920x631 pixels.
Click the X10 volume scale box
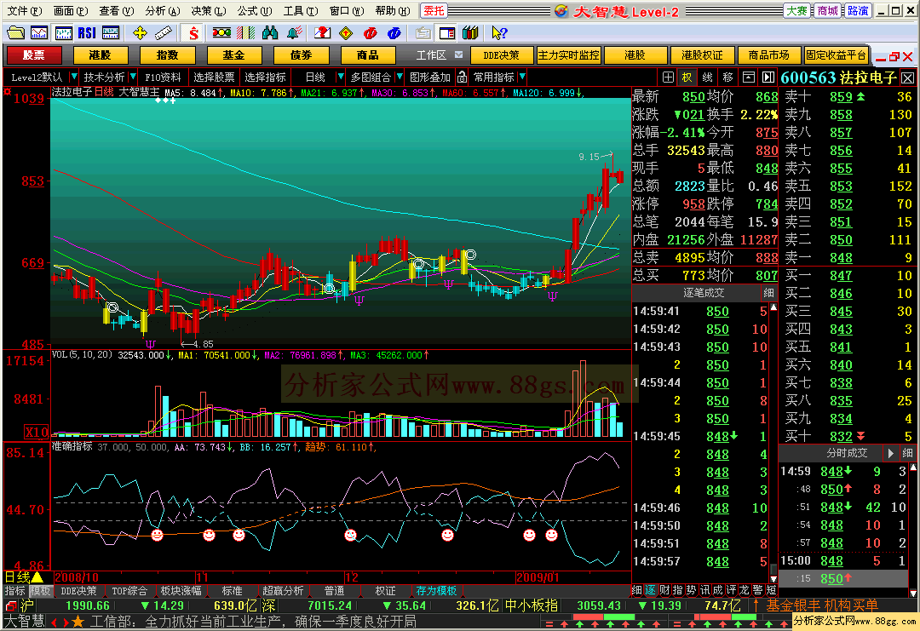(37, 433)
